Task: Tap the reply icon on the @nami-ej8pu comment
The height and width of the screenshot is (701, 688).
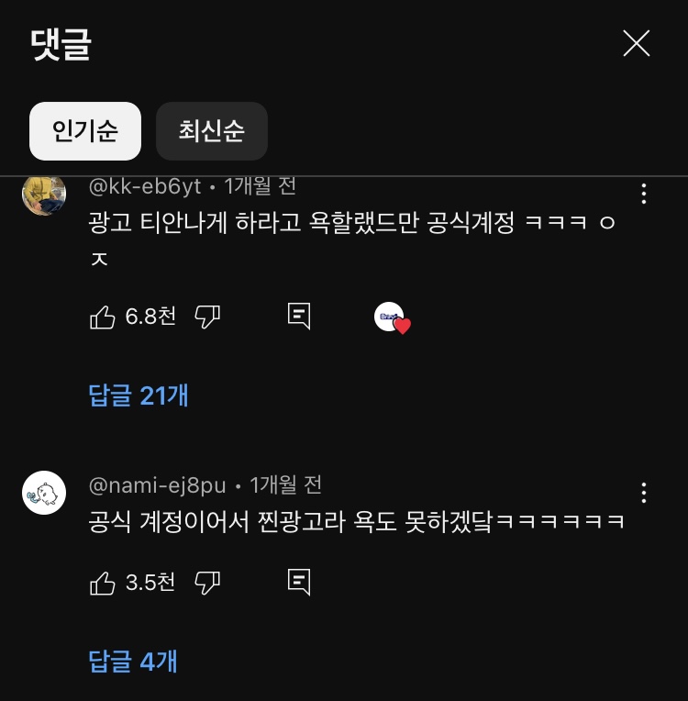Action: coord(299,582)
